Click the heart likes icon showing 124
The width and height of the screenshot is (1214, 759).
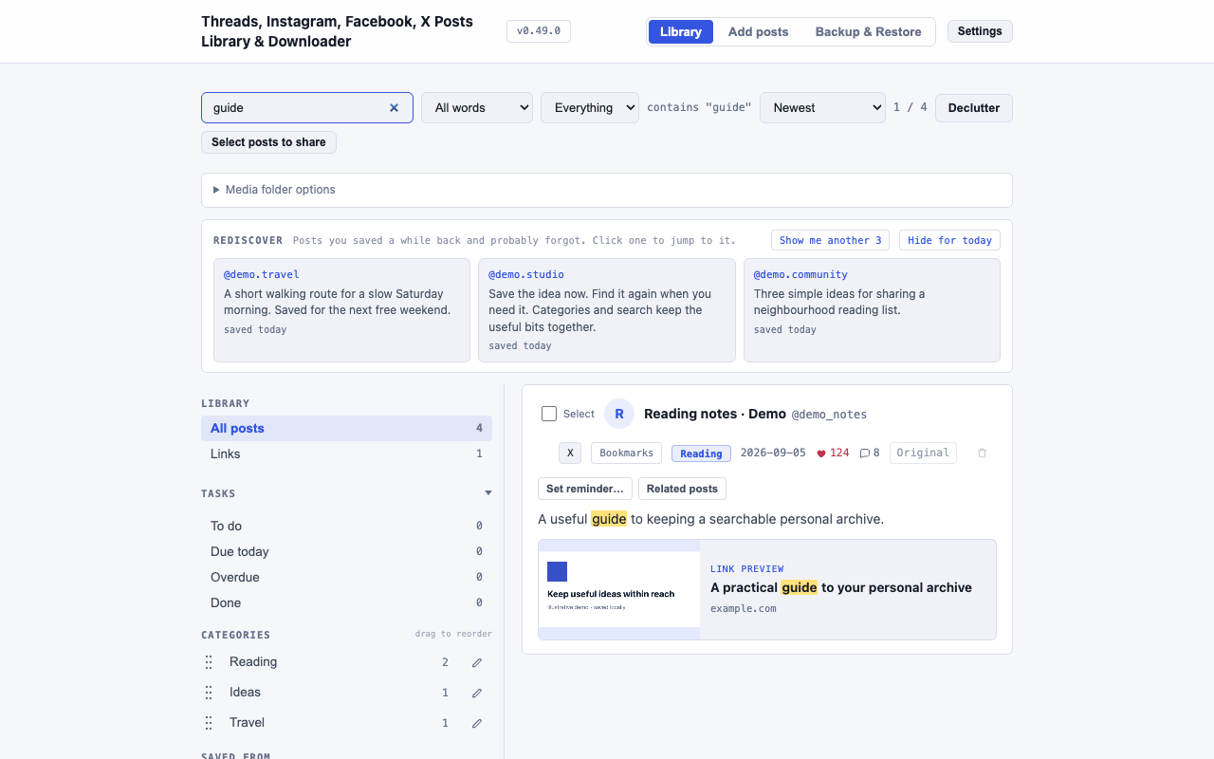pyautogui.click(x=821, y=454)
